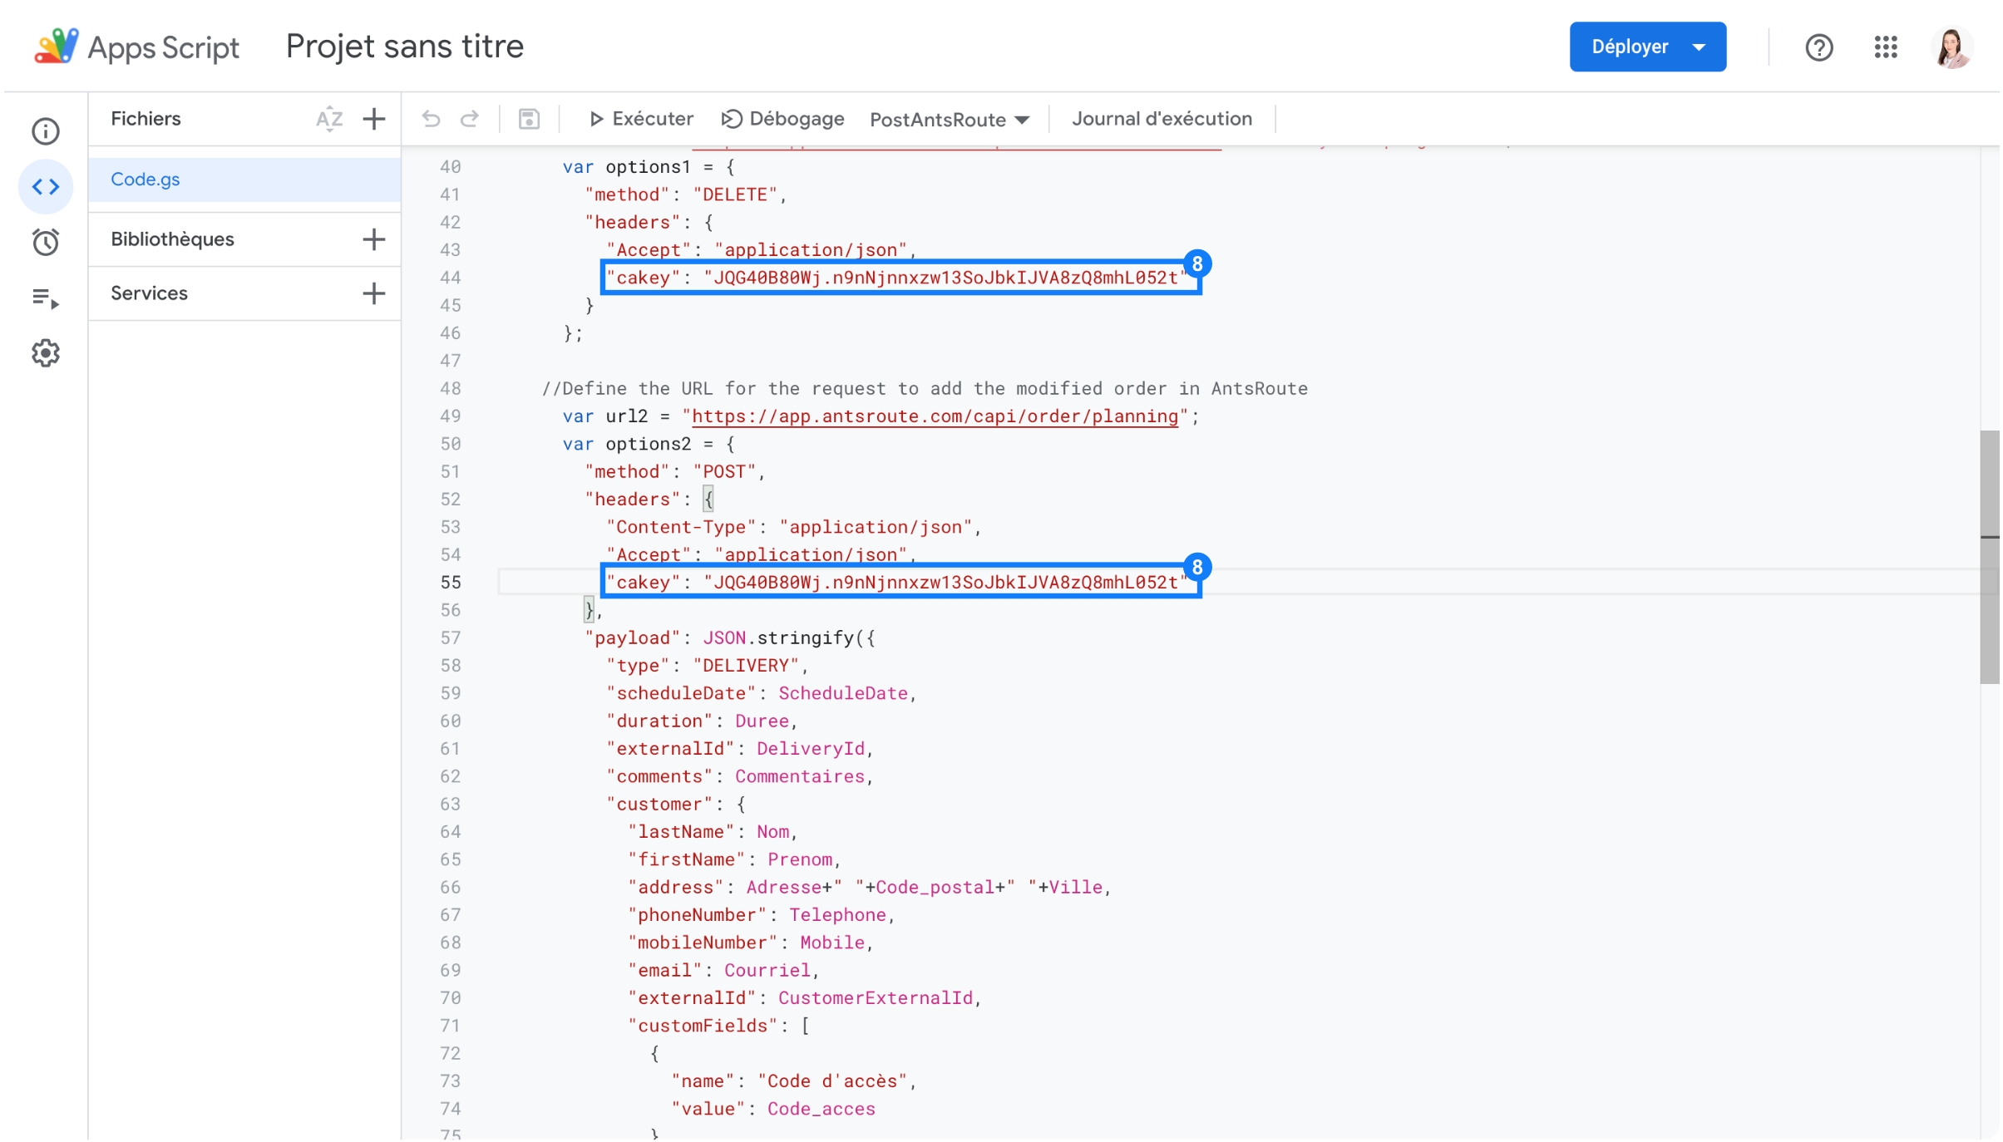Start Débogage of the function
The width and height of the screenshot is (2003, 1142).
click(782, 119)
